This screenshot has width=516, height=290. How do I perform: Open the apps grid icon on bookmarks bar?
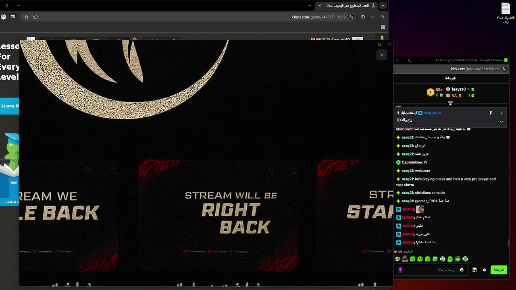(383, 27)
